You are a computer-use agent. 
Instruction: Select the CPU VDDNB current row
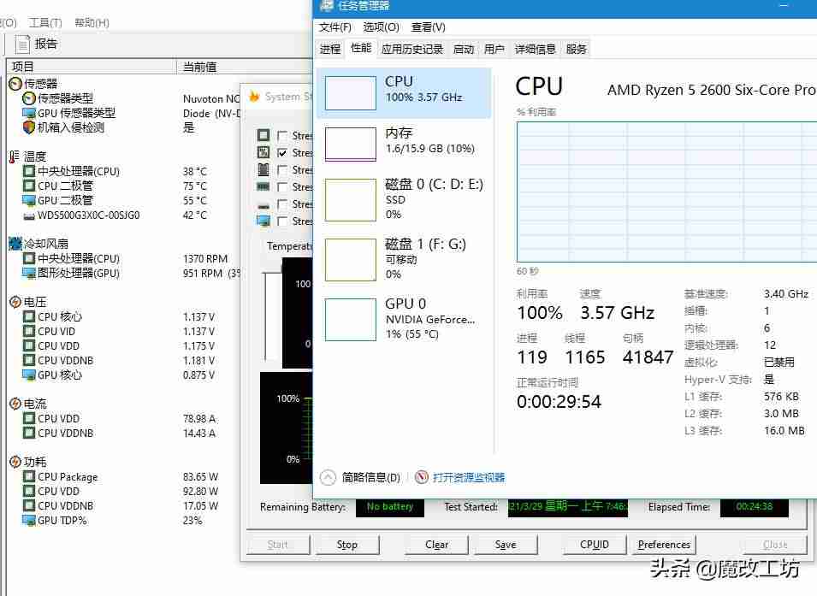(x=122, y=433)
